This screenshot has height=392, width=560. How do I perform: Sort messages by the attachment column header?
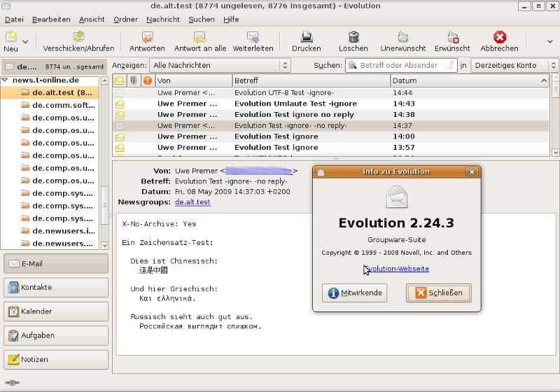[x=133, y=80]
